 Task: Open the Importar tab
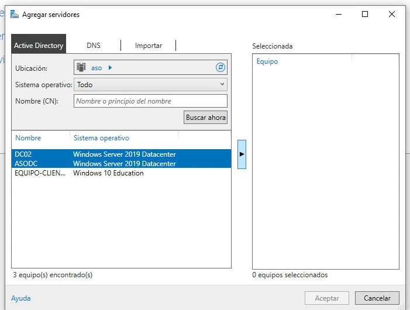(x=149, y=45)
